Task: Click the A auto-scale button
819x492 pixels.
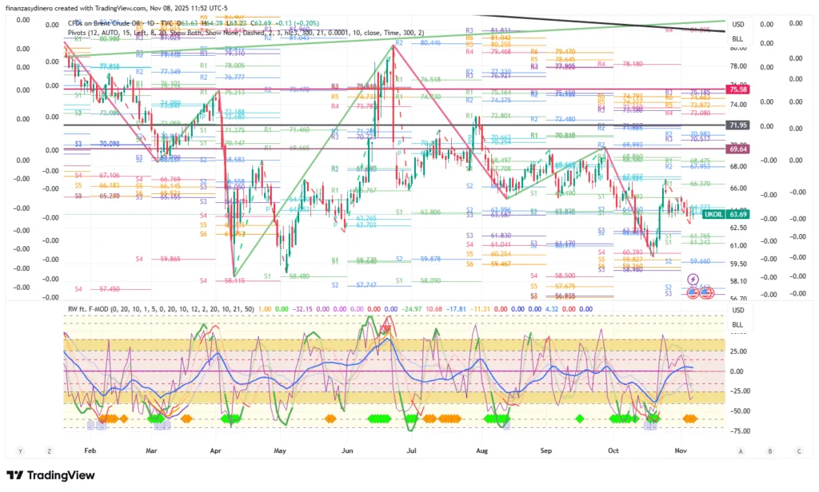Action: point(741,451)
